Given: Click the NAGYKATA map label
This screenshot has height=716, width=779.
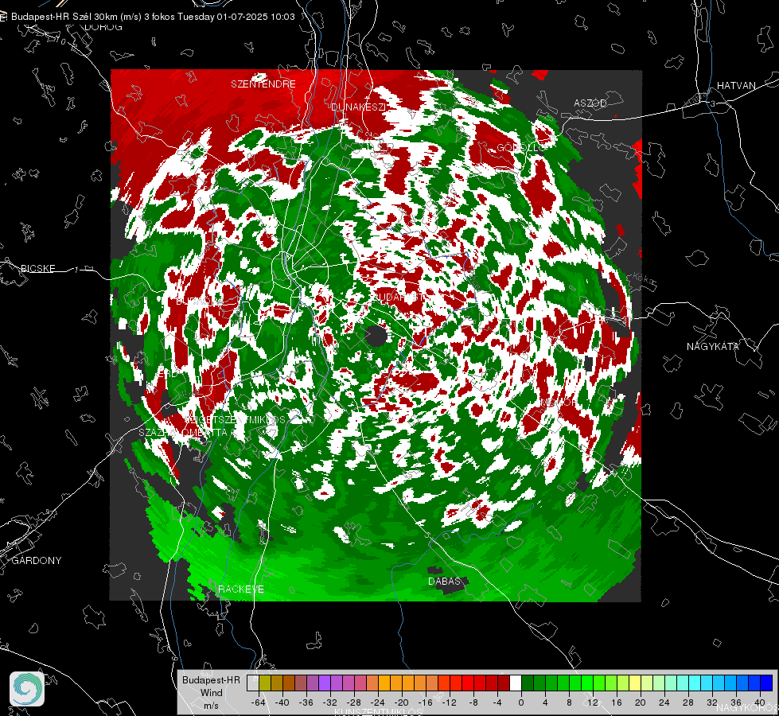Looking at the screenshot, I should 713,346.
